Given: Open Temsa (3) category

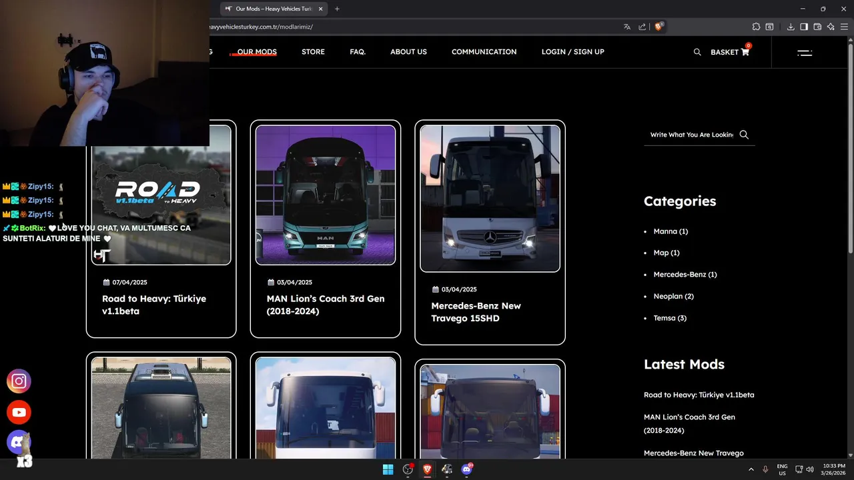Looking at the screenshot, I should tap(670, 318).
